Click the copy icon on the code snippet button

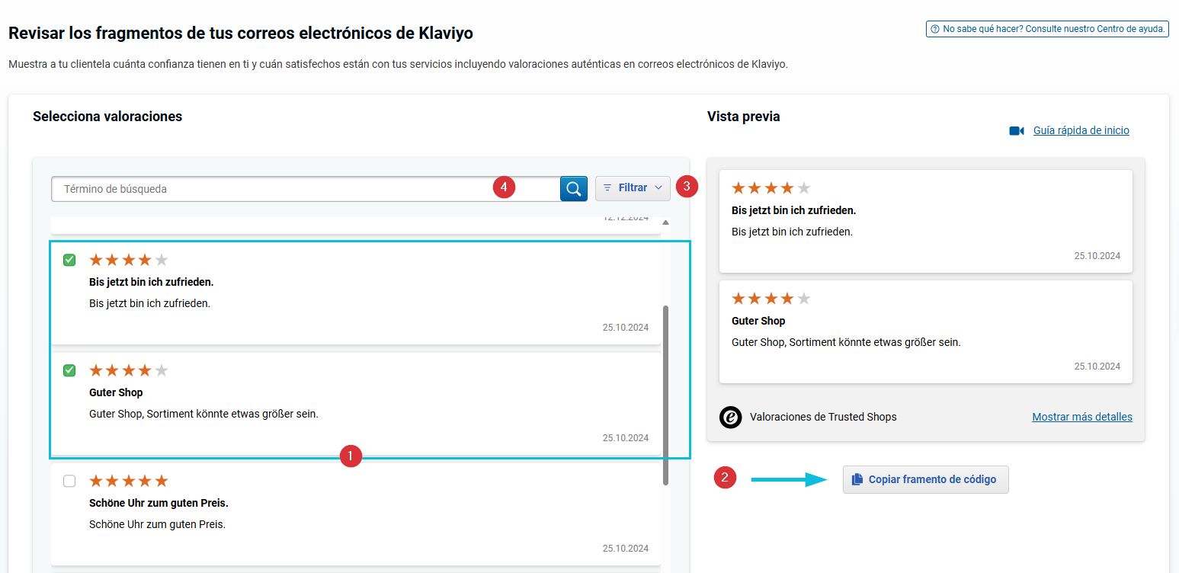point(857,479)
